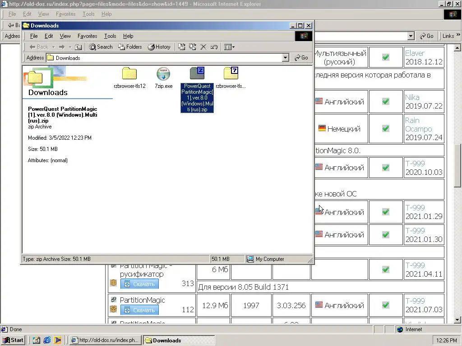This screenshot has width=462, height=346.
Task: Open Back history dropdown arrow in Downloads
Action: click(53, 47)
